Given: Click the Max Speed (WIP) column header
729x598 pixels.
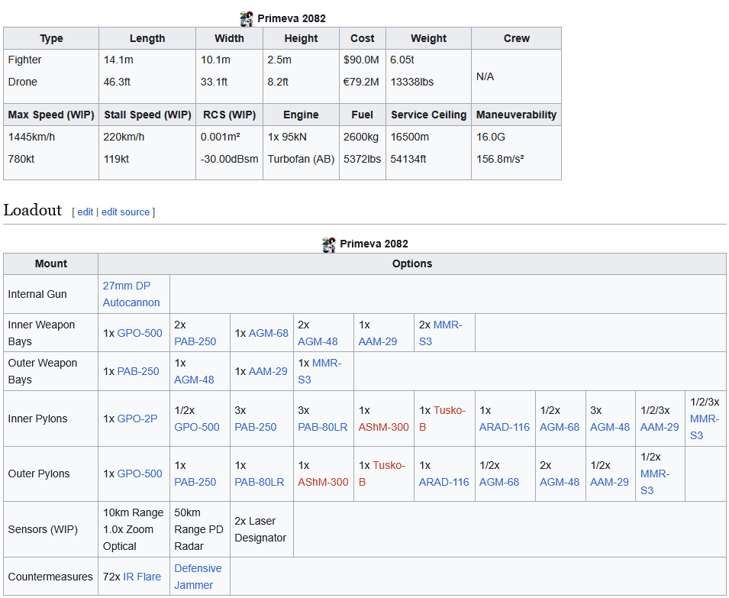Looking at the screenshot, I should tap(51, 115).
